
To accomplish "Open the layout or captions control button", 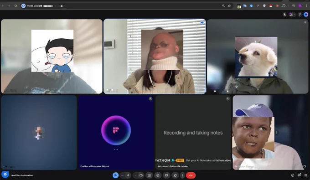I will click(166, 175).
